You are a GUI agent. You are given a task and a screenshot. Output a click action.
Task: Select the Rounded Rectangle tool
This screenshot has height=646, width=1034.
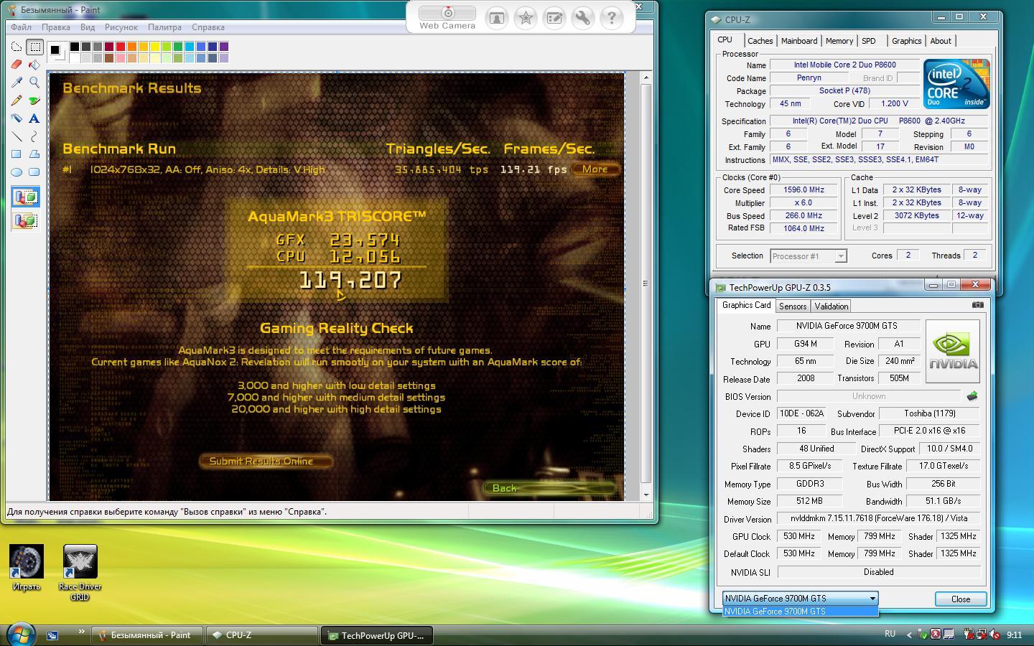click(34, 172)
